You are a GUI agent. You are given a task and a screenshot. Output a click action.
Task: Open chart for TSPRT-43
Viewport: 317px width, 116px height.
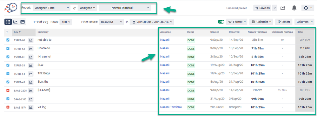[x=31, y=82]
